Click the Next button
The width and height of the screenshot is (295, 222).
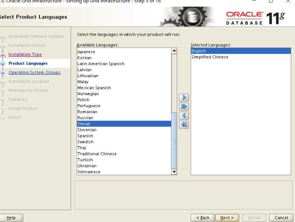click(227, 218)
